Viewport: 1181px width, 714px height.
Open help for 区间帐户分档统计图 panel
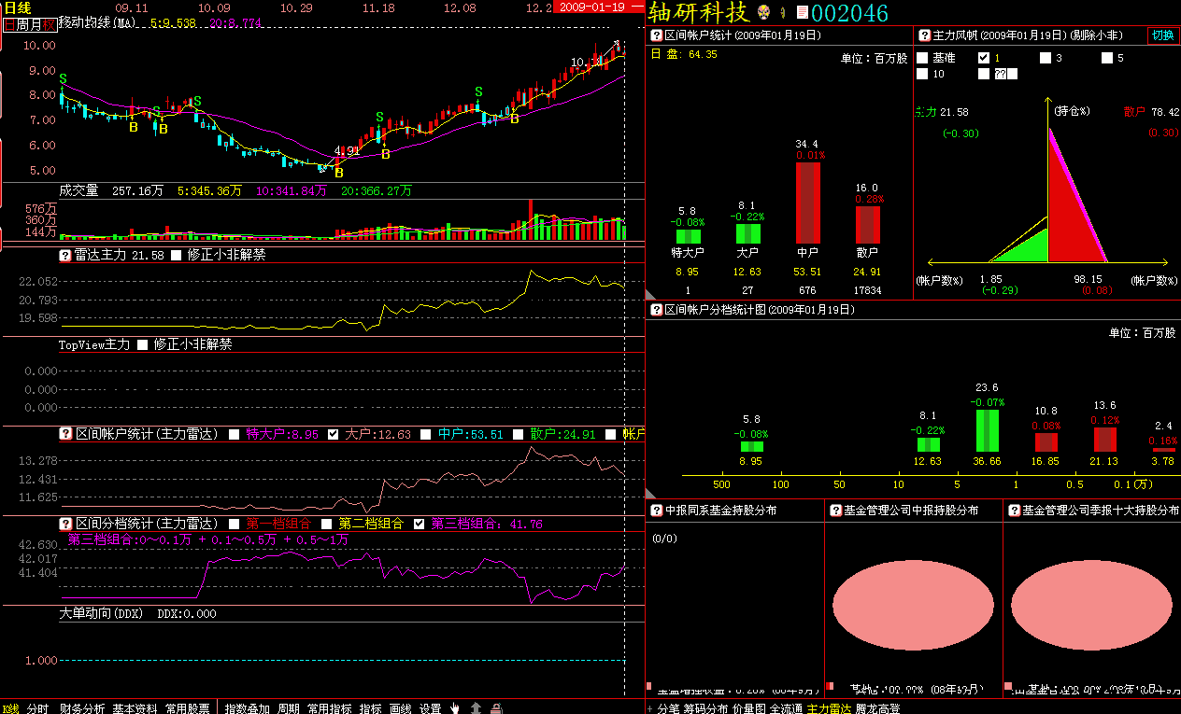click(656, 309)
